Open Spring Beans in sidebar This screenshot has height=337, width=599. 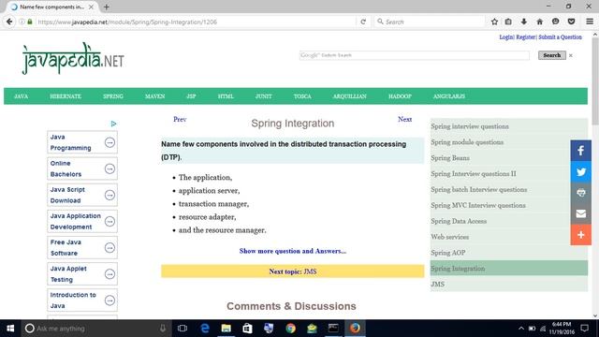pyautogui.click(x=450, y=158)
